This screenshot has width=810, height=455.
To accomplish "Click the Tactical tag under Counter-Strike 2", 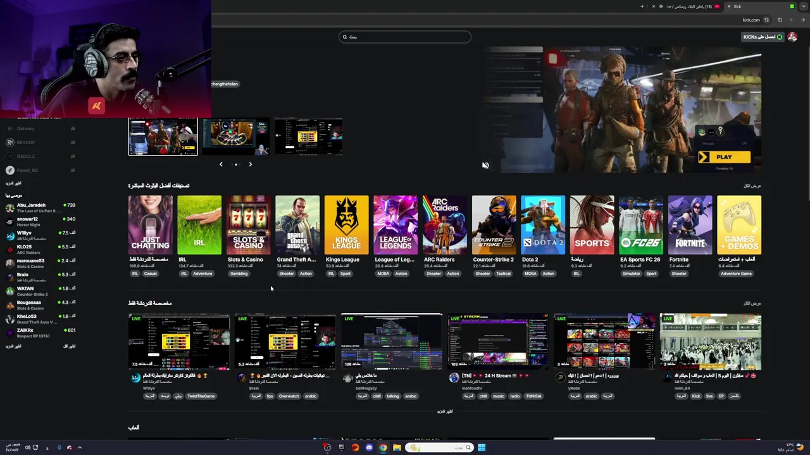I will click(x=503, y=274).
